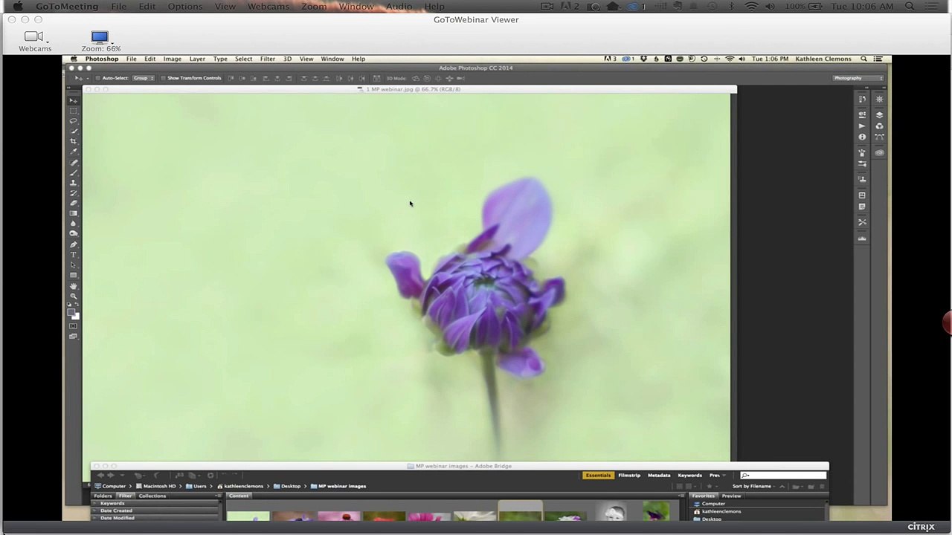Click the Zoom 66% screen button

pos(100,41)
